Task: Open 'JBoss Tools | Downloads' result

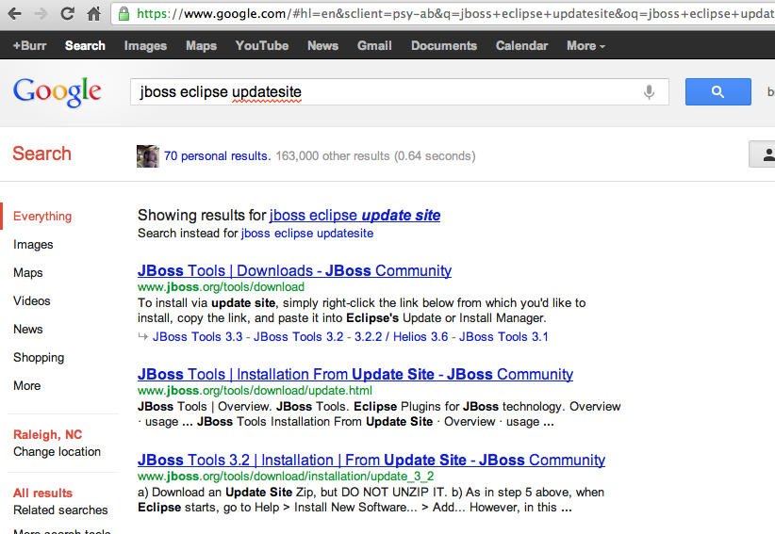Action: (x=294, y=270)
